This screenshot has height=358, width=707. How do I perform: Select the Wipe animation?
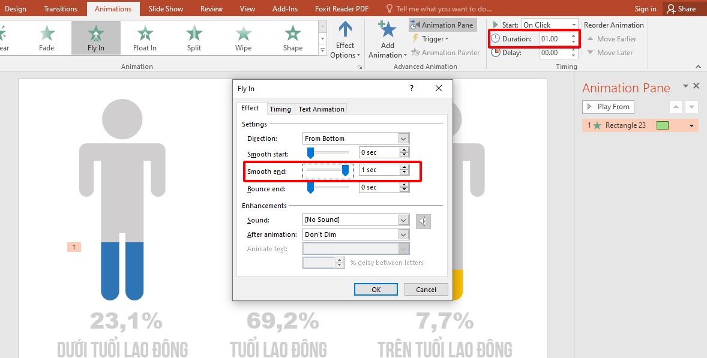(x=242, y=36)
